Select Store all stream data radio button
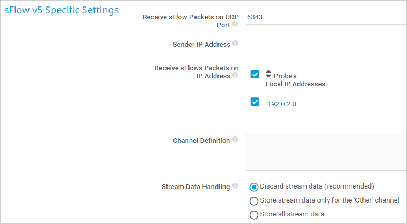Image resolution: width=407 pixels, height=224 pixels. click(254, 215)
